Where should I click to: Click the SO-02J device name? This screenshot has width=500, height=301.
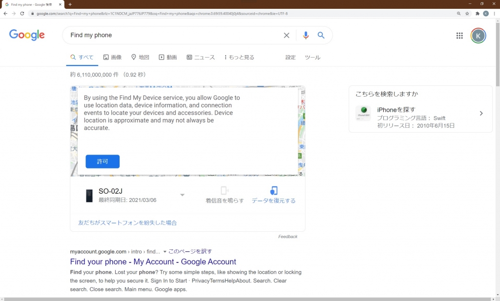tap(110, 191)
